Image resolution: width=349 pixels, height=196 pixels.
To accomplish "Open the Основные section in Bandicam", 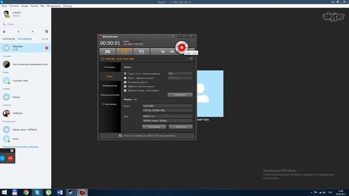I will click(110, 67).
